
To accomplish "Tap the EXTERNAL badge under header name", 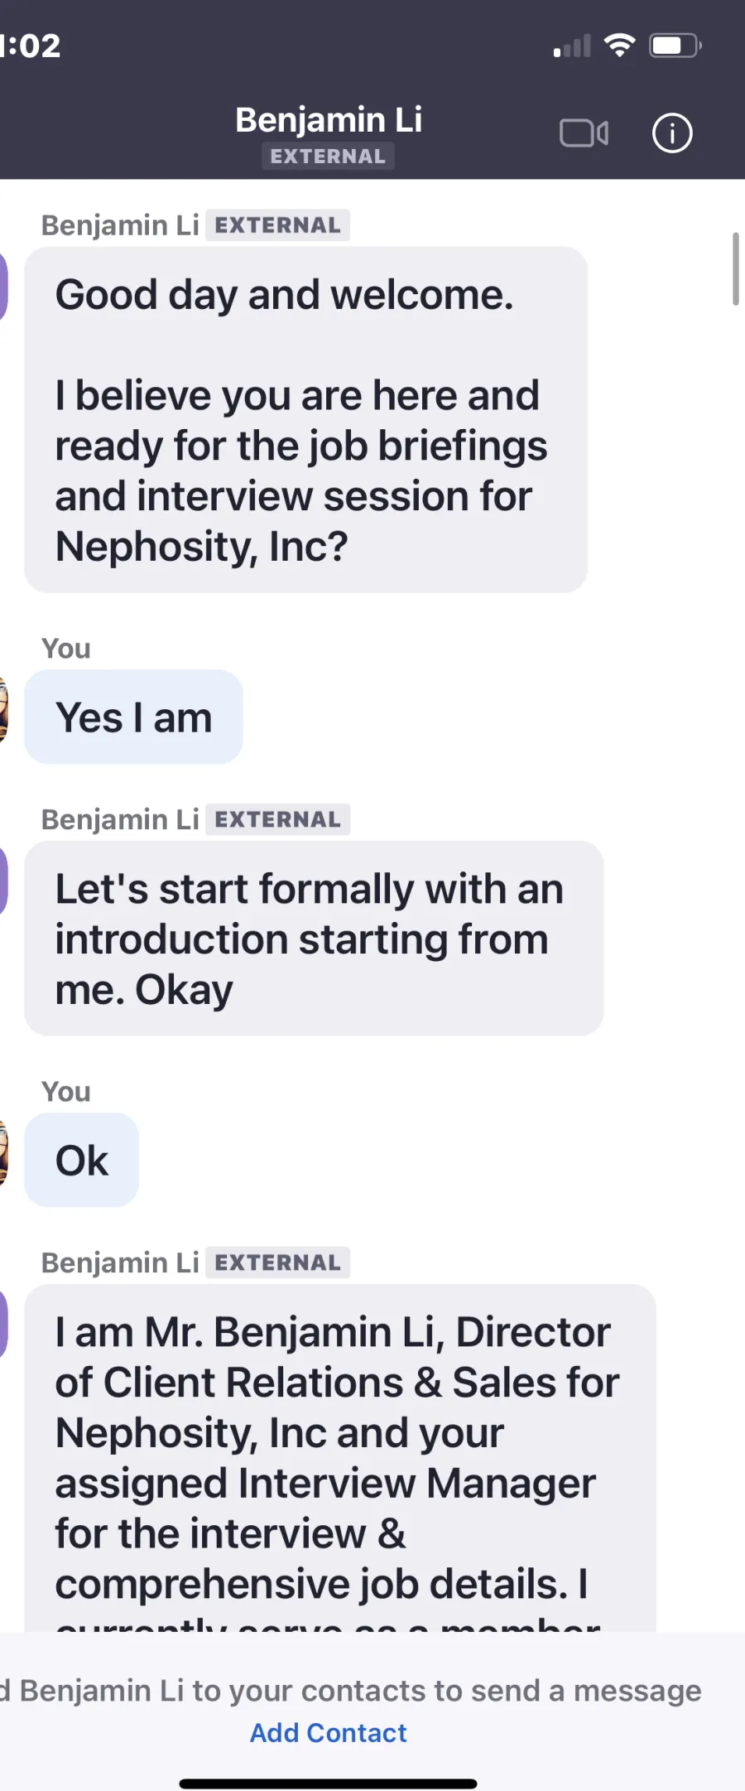I will 328,157.
